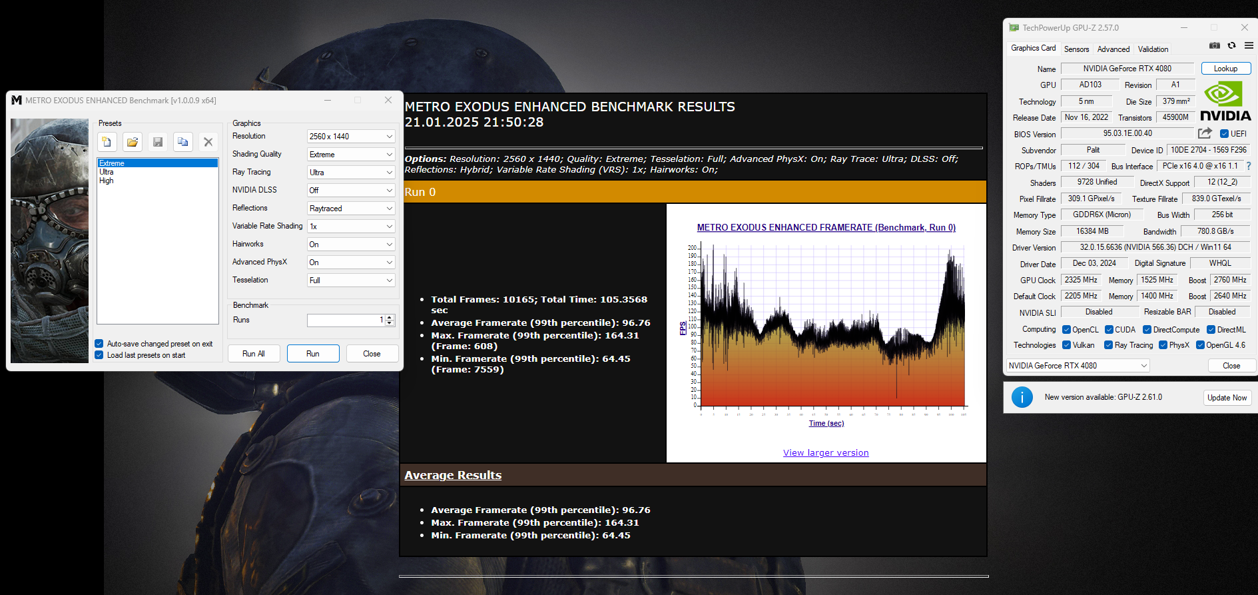The height and width of the screenshot is (595, 1258).
Task: Toggle the PhysX checkbox in GPU-Z
Action: coord(1163,345)
